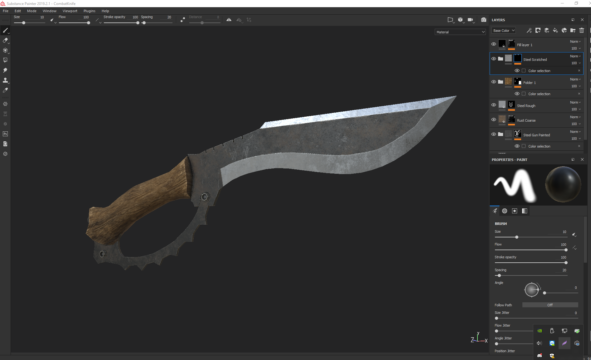
Task: Switch to the Stencil properties tab
Action: [x=515, y=211]
